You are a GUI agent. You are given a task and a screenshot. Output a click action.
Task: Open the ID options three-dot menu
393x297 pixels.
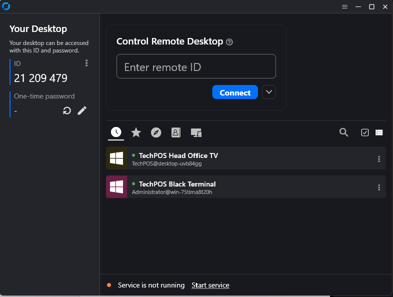click(x=86, y=63)
